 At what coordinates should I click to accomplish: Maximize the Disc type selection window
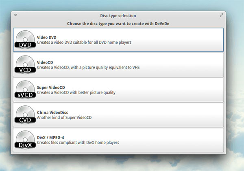221,15
